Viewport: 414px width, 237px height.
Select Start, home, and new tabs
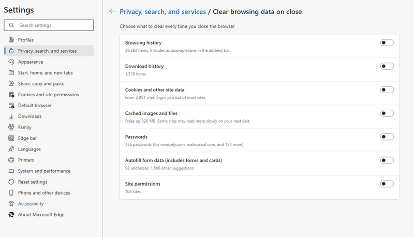(x=45, y=72)
